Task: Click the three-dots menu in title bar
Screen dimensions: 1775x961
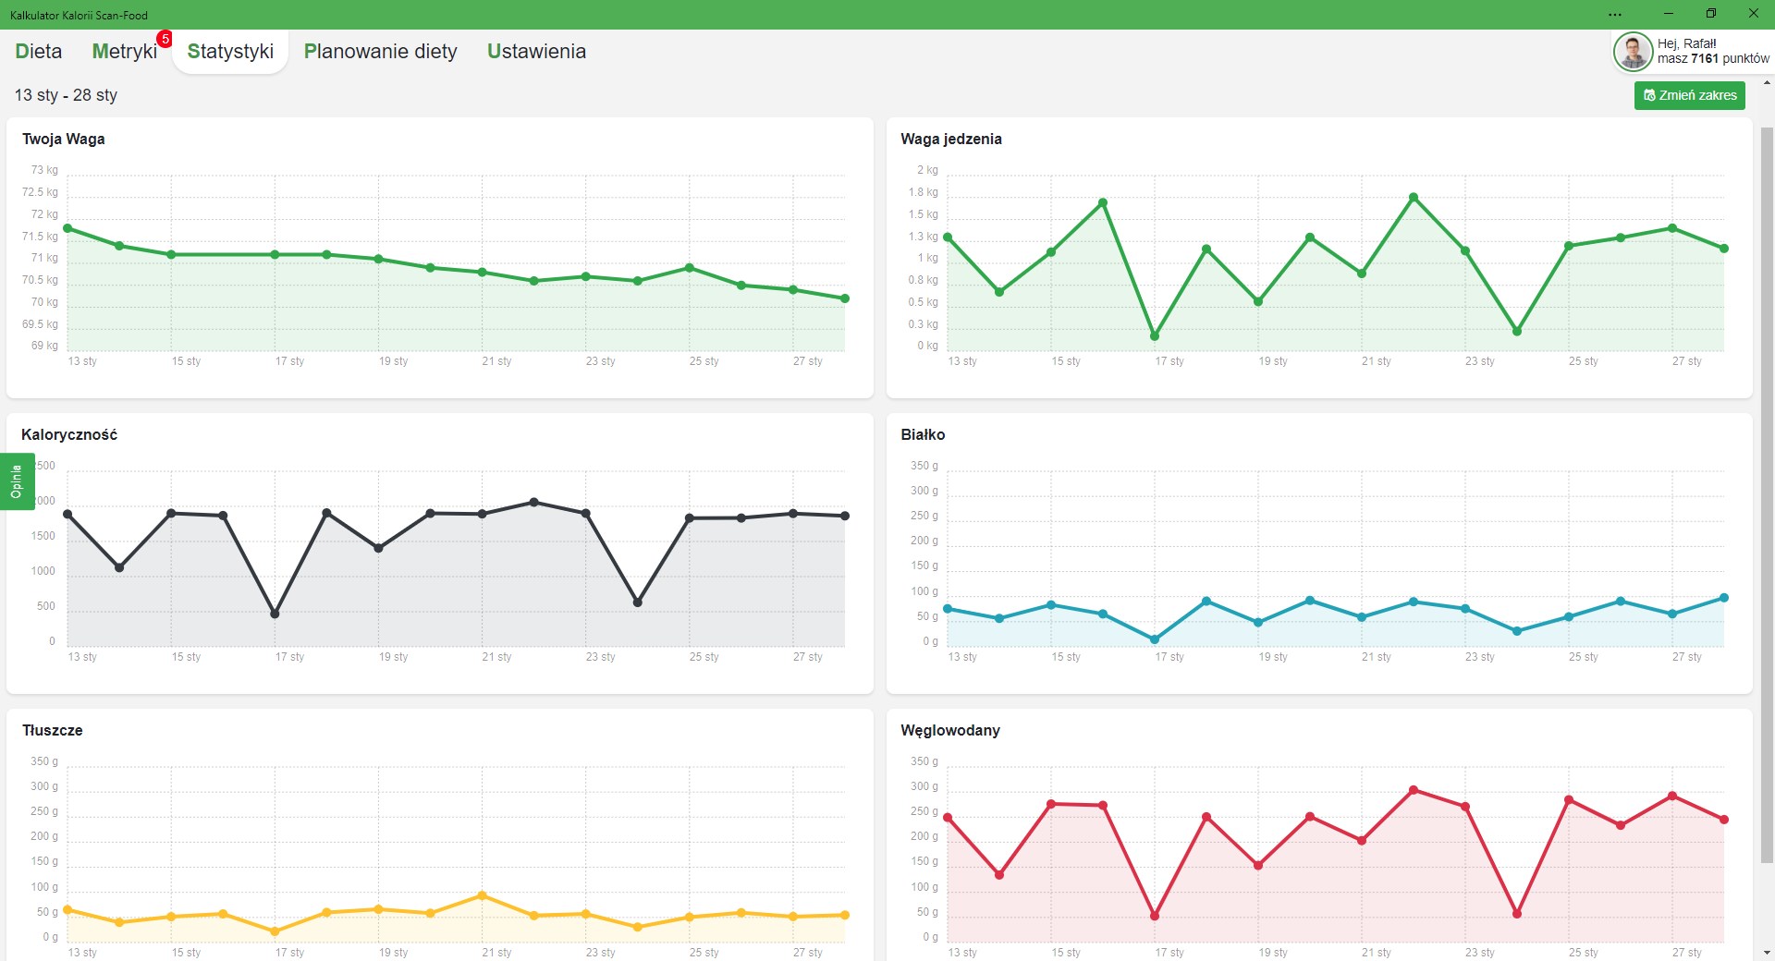Action: (1615, 15)
